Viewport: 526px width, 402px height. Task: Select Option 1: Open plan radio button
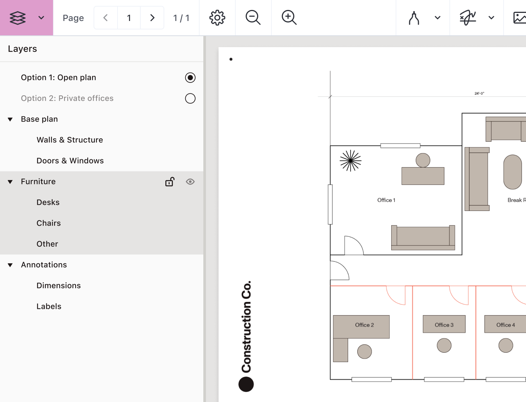pos(190,78)
